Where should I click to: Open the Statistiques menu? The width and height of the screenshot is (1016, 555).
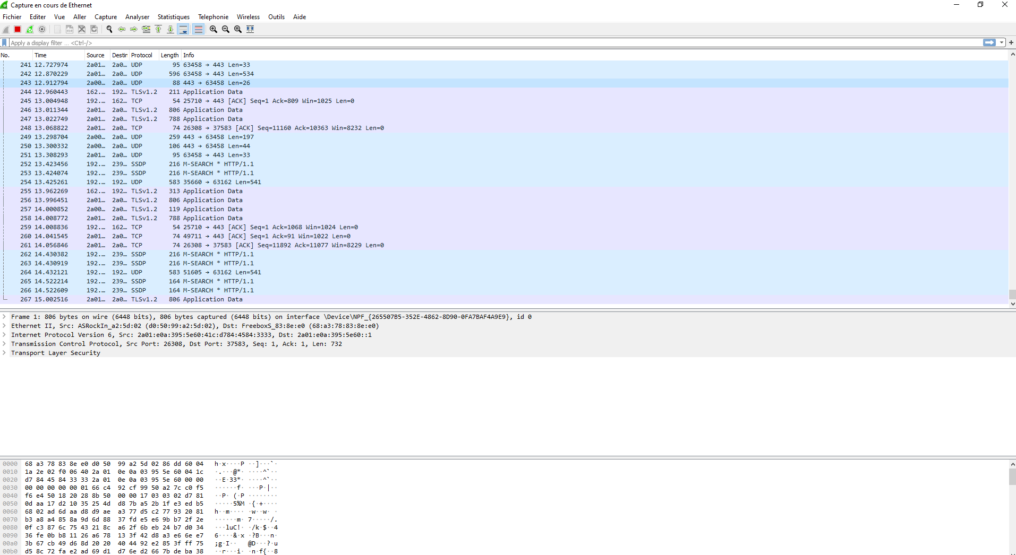tap(173, 17)
